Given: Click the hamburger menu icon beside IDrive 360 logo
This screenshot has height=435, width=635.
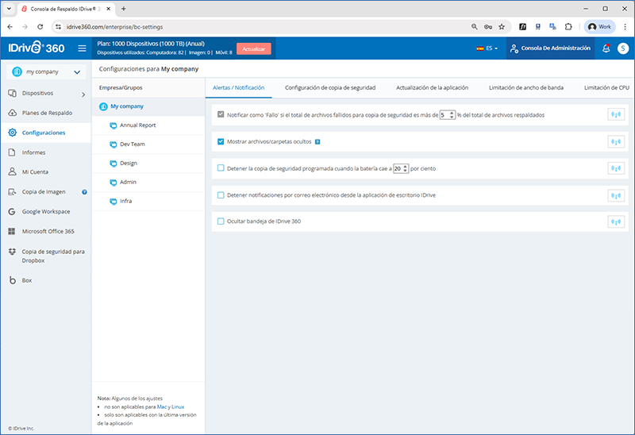Looking at the screenshot, I should click(x=82, y=48).
